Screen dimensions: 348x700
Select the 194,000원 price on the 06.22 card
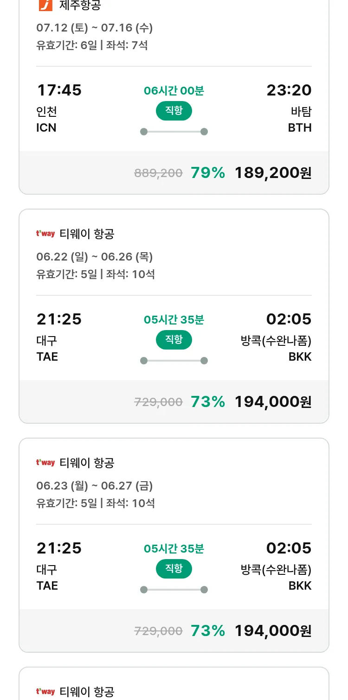(x=273, y=402)
